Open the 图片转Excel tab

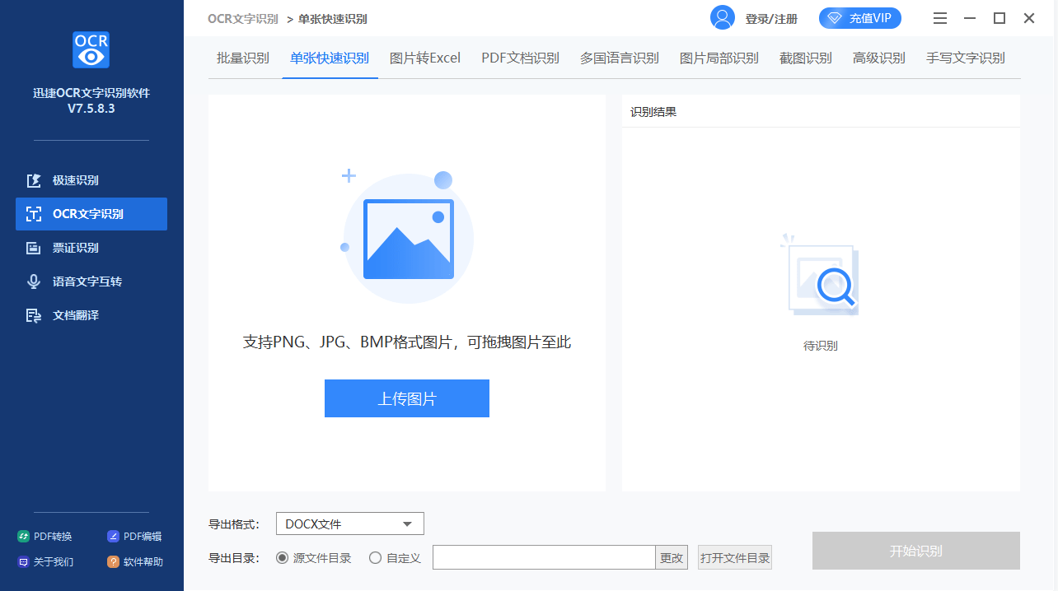(425, 58)
